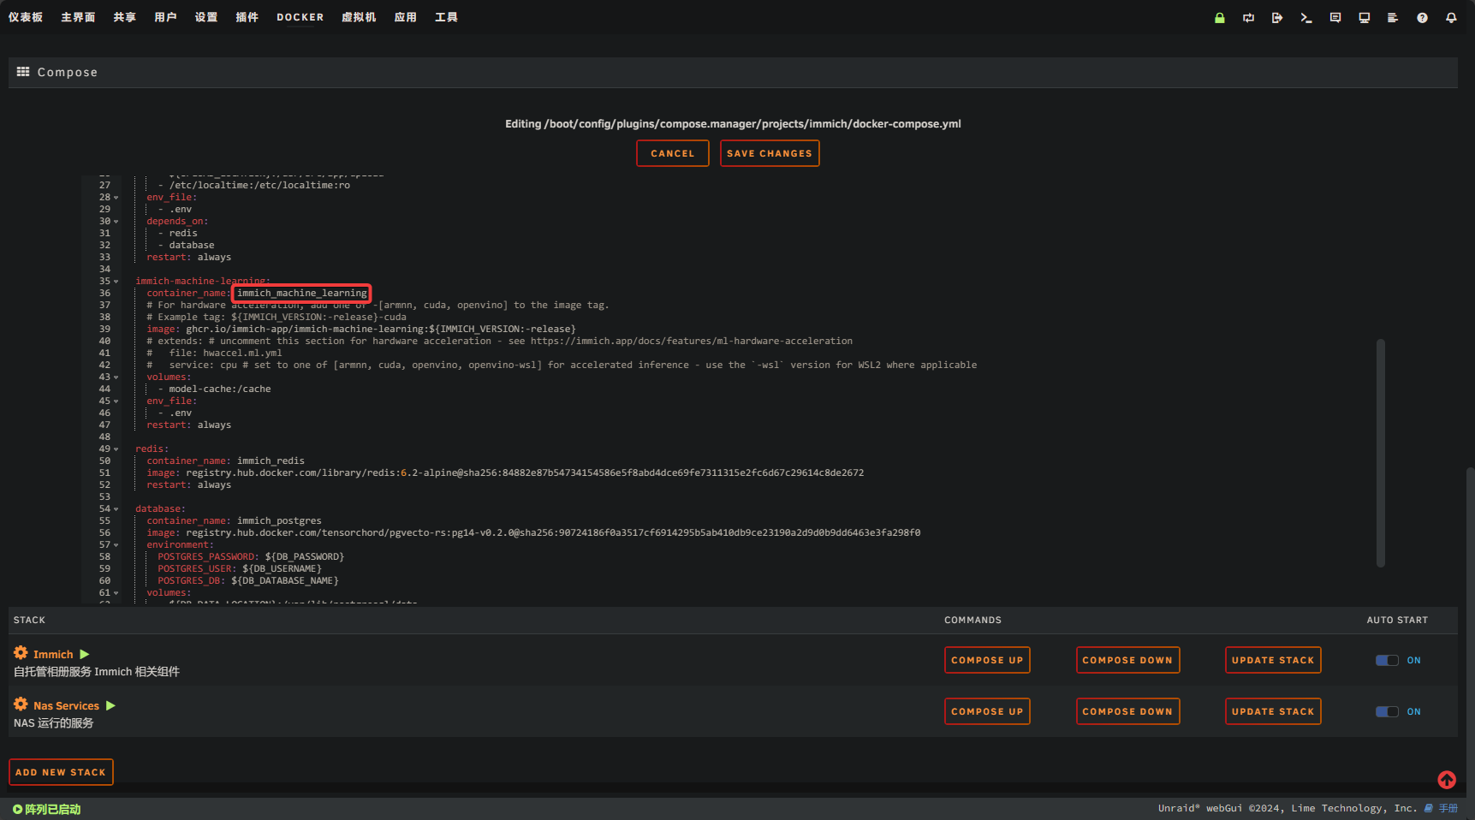Click the help question-mark icon
The image size is (1475, 820).
pos(1422,18)
